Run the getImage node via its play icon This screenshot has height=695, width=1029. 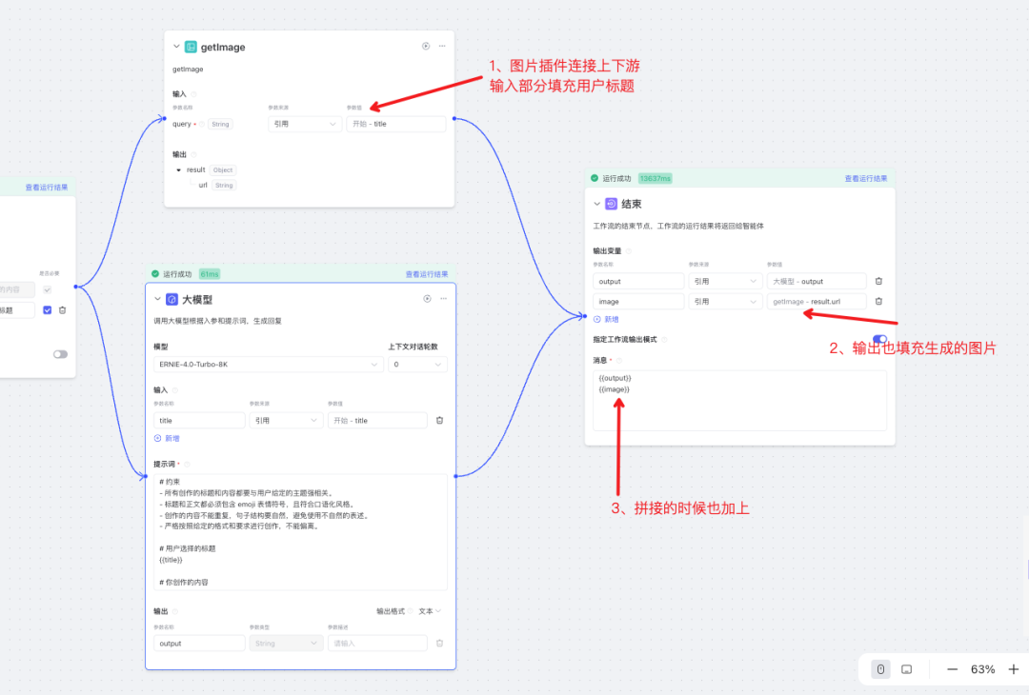pyautogui.click(x=424, y=48)
